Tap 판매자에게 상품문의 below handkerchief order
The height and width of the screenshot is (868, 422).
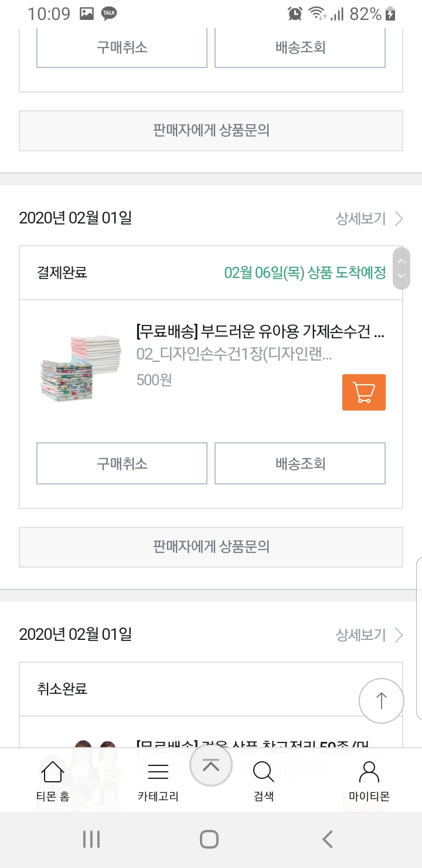(x=211, y=547)
